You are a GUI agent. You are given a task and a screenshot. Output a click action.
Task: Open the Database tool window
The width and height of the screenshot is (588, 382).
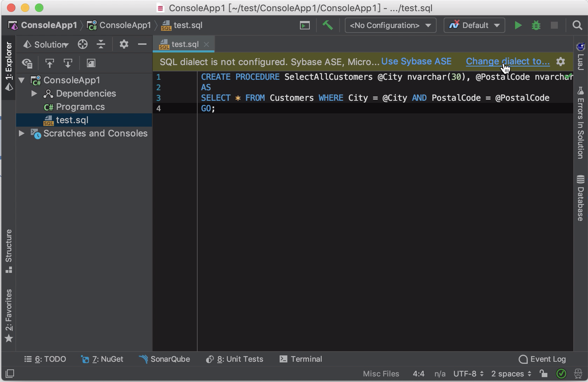(581, 198)
